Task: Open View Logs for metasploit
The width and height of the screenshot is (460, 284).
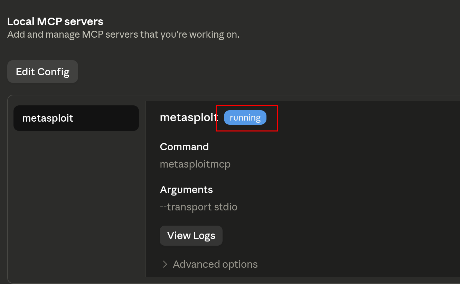Action: point(191,236)
